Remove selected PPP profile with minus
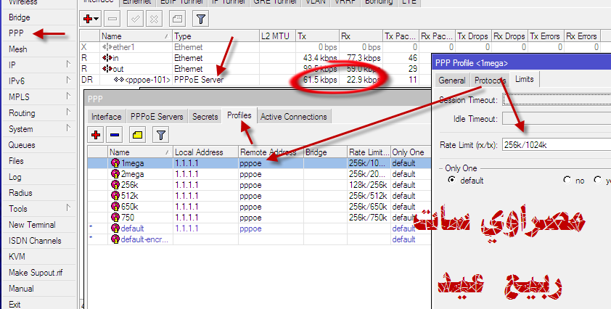The height and width of the screenshot is (309, 611). coord(115,135)
